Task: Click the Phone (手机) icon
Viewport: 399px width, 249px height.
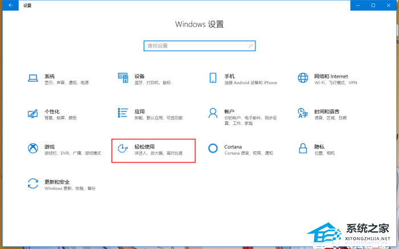Action: [213, 78]
